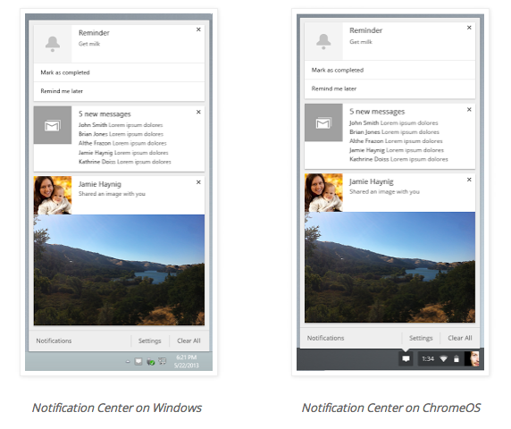Dismiss the Reminder notification in Windows panel
Image resolution: width=511 pixels, height=429 pixels.
tap(198, 29)
